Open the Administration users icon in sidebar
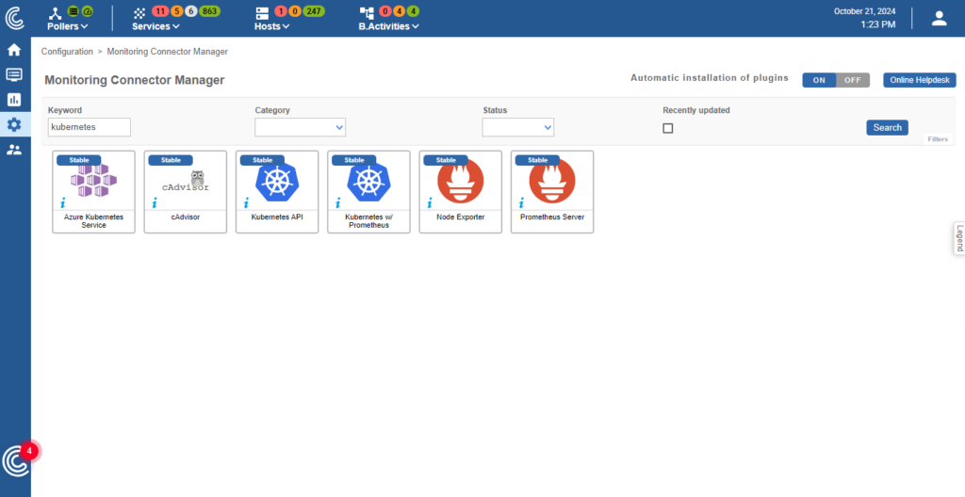The width and height of the screenshot is (965, 497). (14, 149)
